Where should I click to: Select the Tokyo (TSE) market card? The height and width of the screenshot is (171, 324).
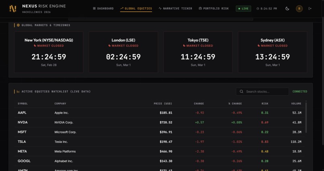[198, 52]
